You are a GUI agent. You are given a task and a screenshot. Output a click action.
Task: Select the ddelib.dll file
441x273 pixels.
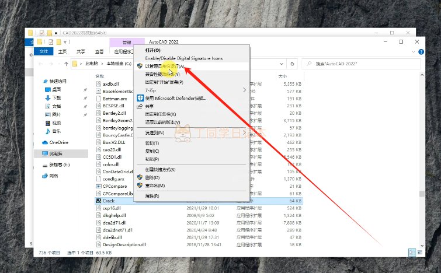[x=112, y=237]
